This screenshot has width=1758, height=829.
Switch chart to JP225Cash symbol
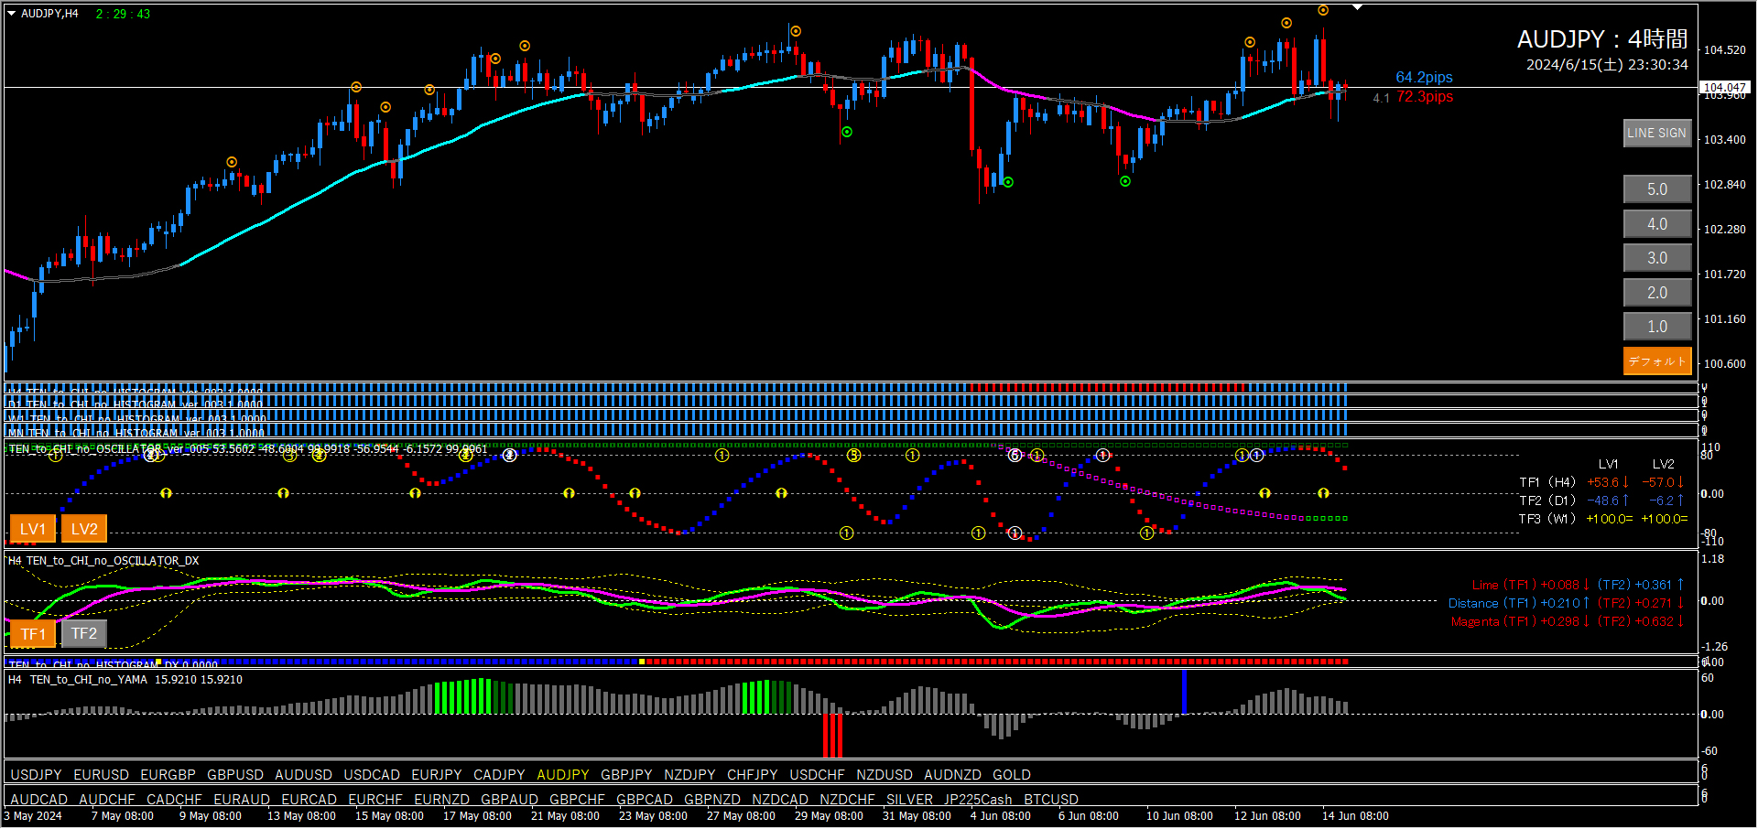(x=978, y=800)
